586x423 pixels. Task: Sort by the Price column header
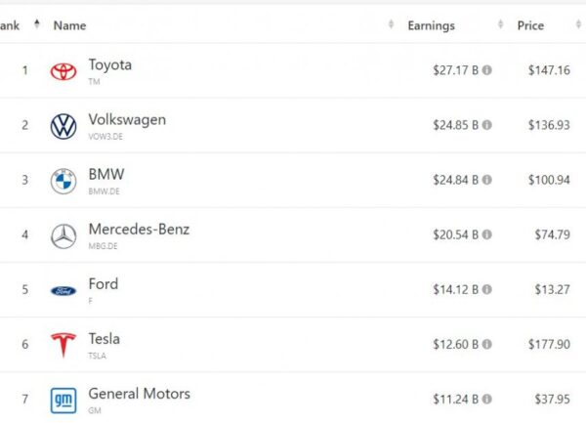click(530, 25)
